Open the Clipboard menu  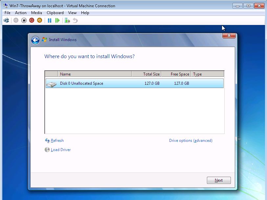(55, 13)
